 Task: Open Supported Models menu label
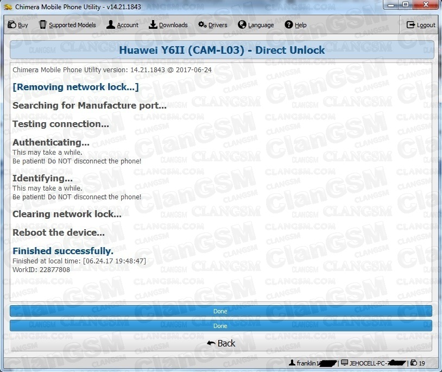coord(72,25)
